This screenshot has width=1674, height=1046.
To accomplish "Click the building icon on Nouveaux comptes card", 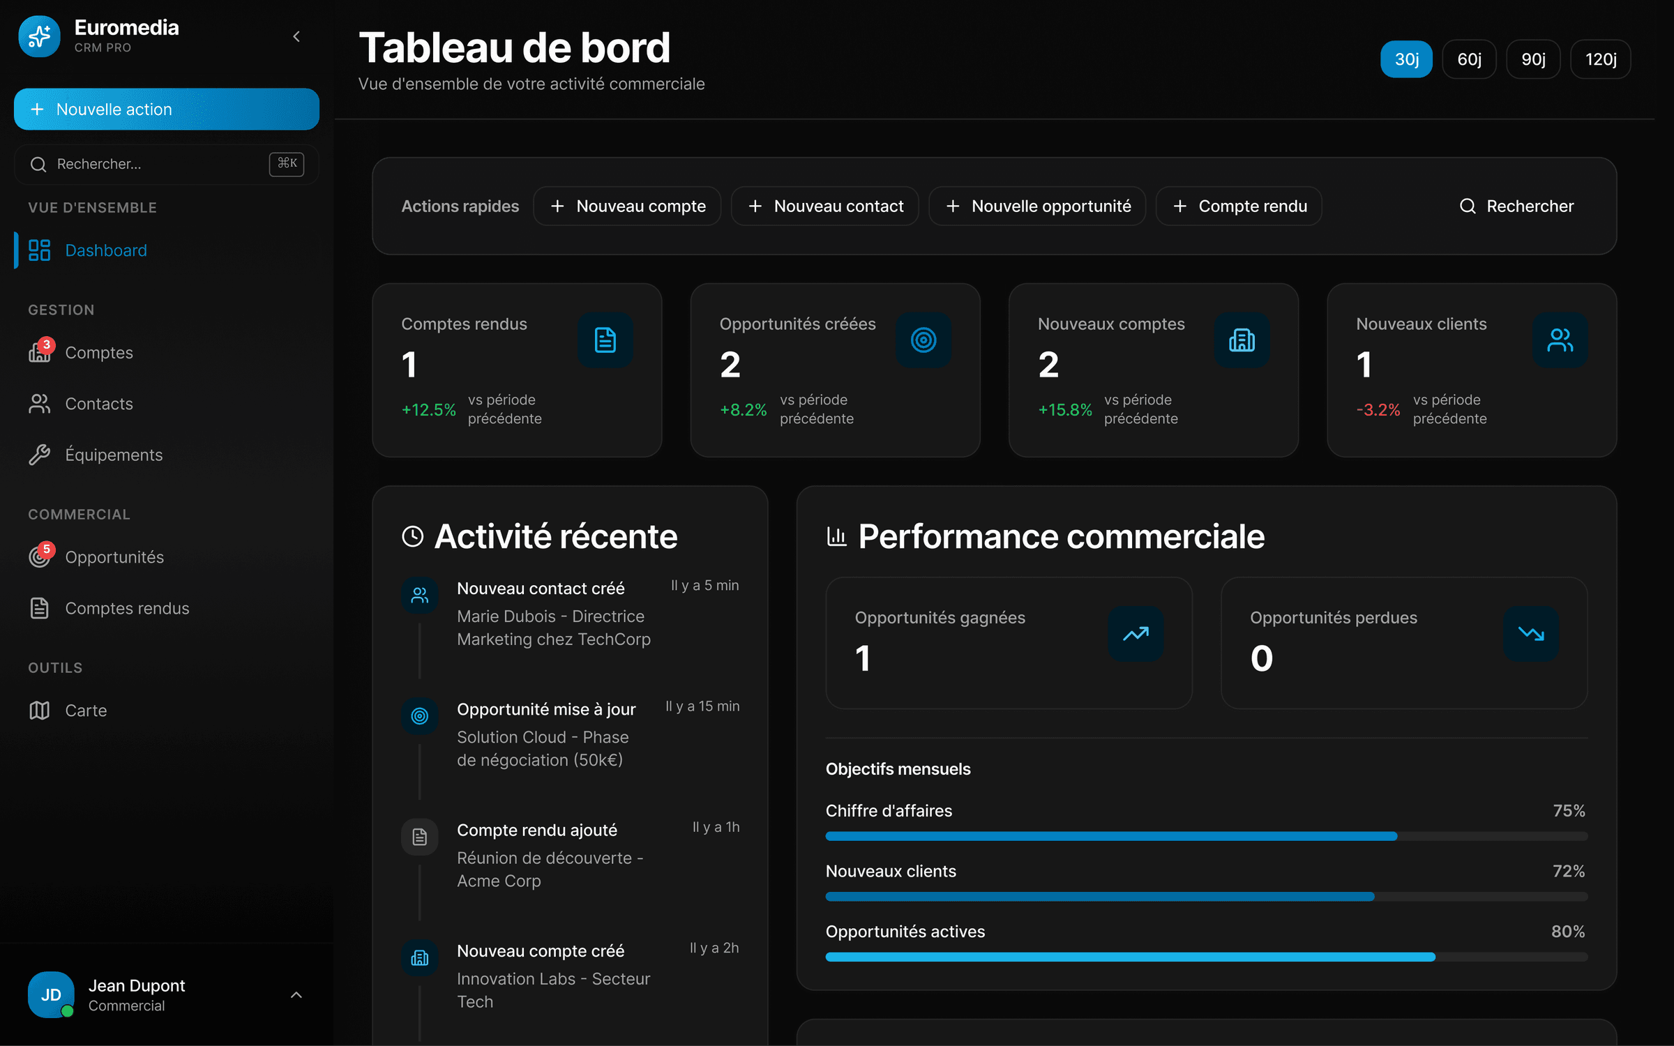I will click(1242, 340).
